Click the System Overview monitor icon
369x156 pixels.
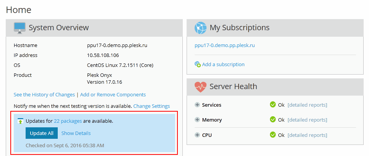[20, 28]
